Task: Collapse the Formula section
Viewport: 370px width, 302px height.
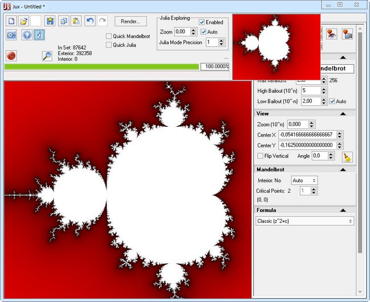Action: (343, 210)
